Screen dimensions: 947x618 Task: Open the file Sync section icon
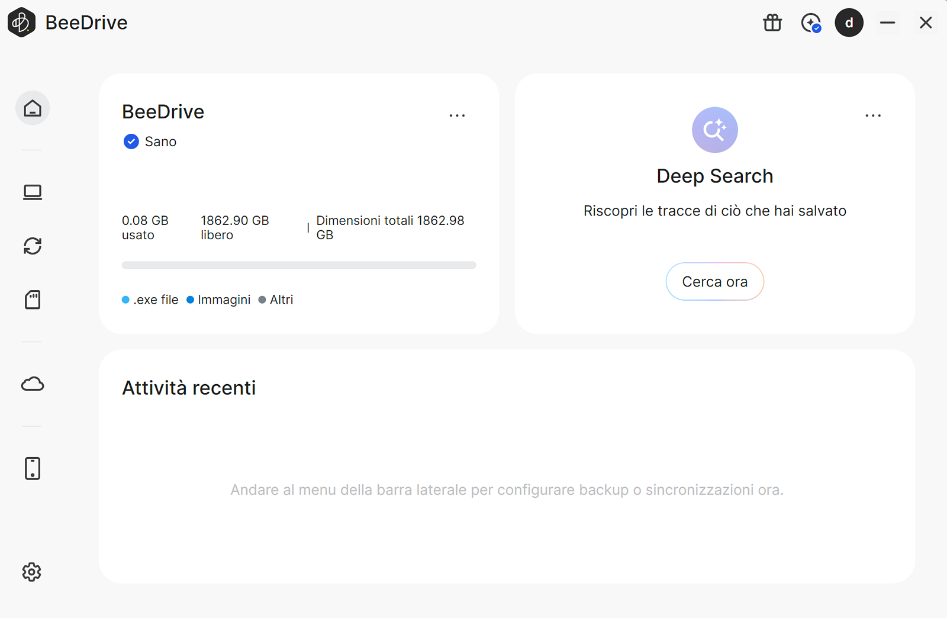click(33, 246)
